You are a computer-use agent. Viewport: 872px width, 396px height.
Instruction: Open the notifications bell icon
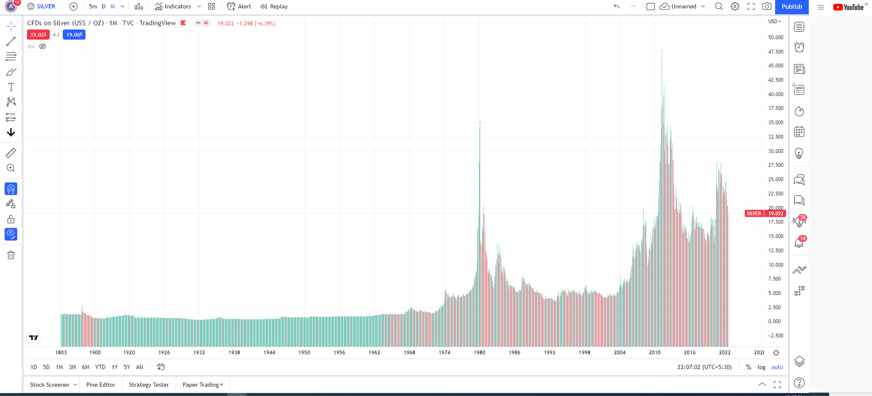[x=799, y=242]
